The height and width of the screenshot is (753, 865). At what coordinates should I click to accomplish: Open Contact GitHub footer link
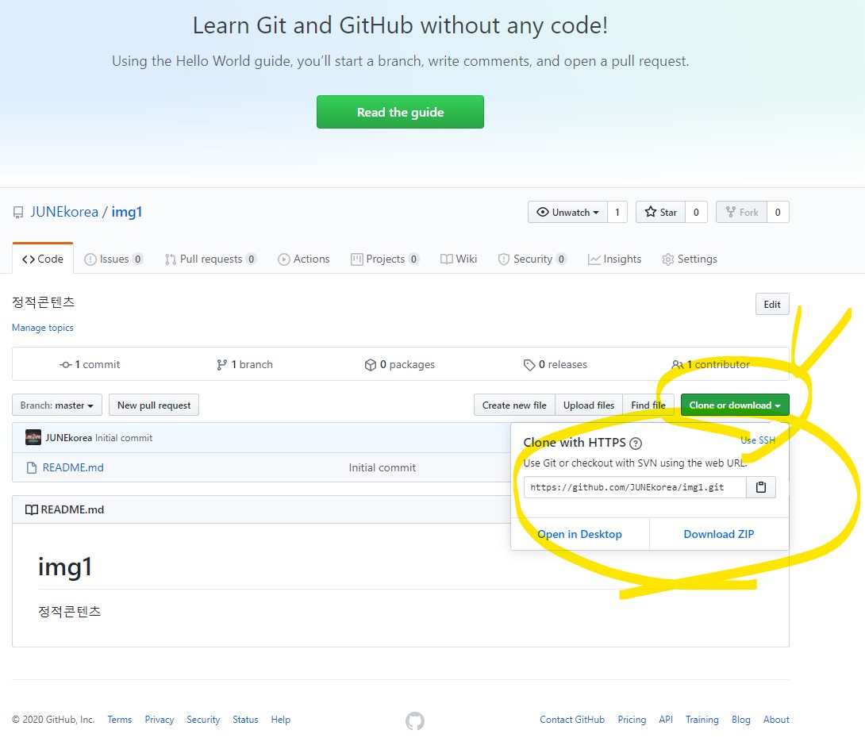pos(572,720)
